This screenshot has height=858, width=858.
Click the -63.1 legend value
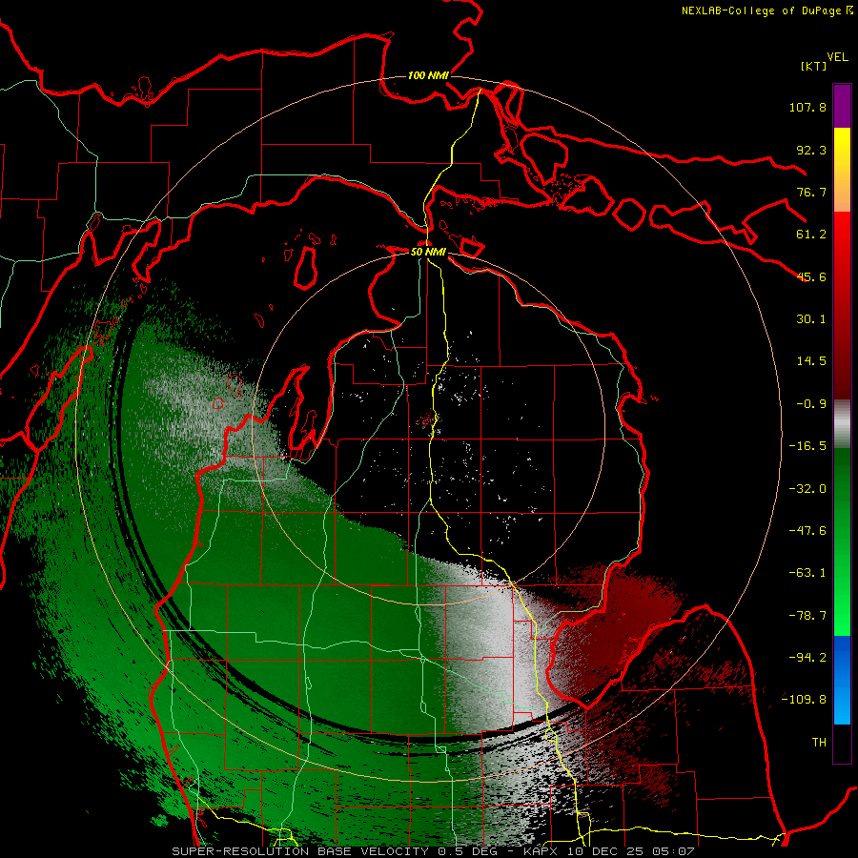(x=807, y=573)
